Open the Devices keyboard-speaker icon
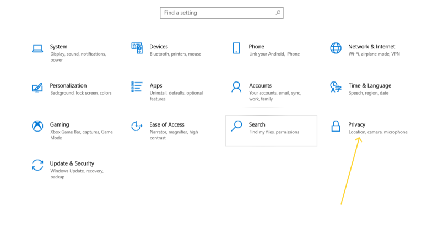 137,48
